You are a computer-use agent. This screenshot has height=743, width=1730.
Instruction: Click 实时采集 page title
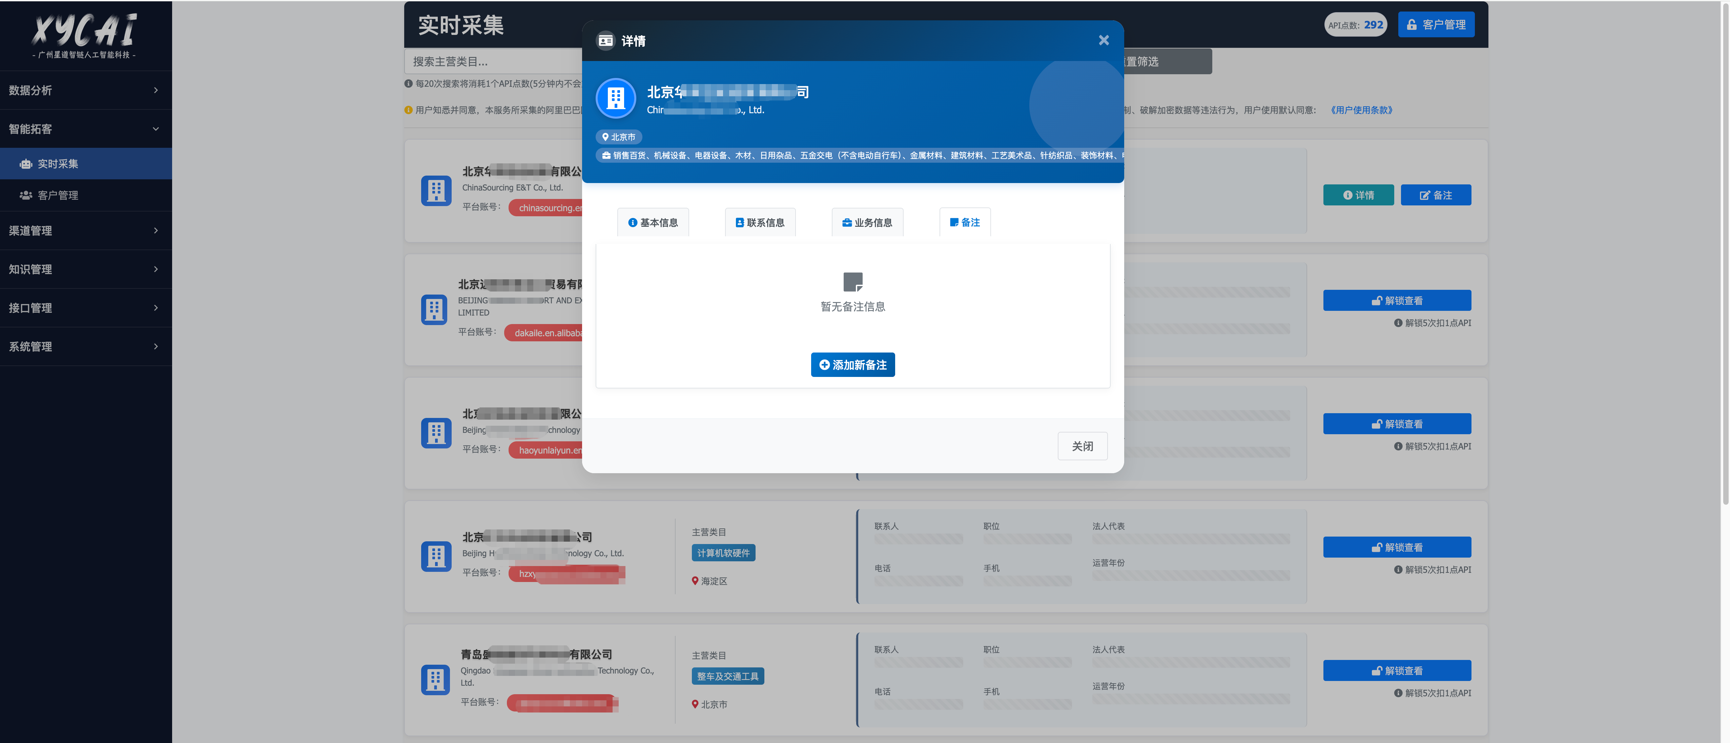coord(460,25)
